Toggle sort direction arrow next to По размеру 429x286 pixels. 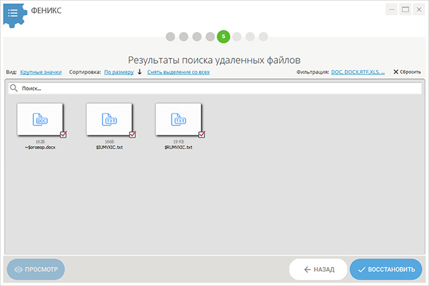(x=140, y=72)
